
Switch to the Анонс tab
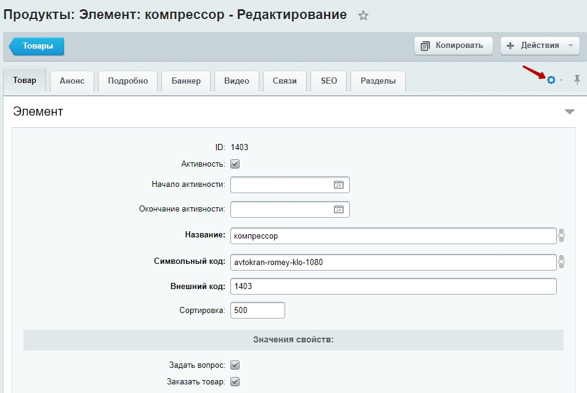(72, 81)
